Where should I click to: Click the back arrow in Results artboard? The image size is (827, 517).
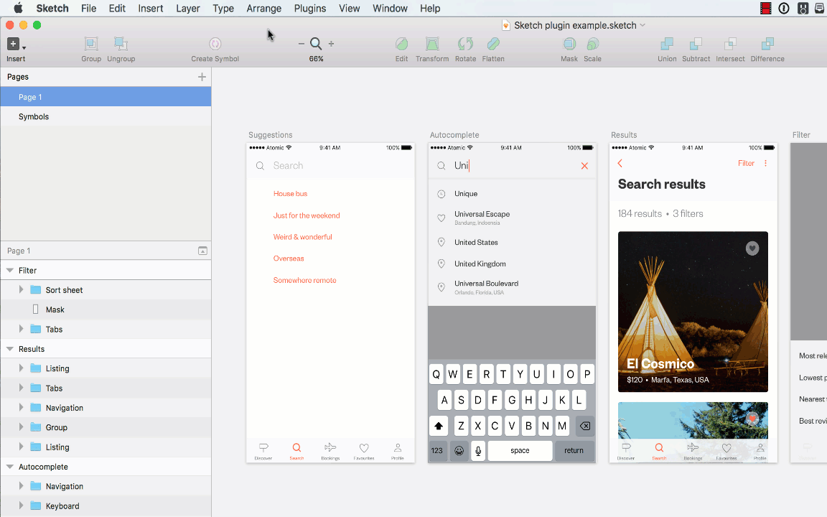tap(620, 164)
